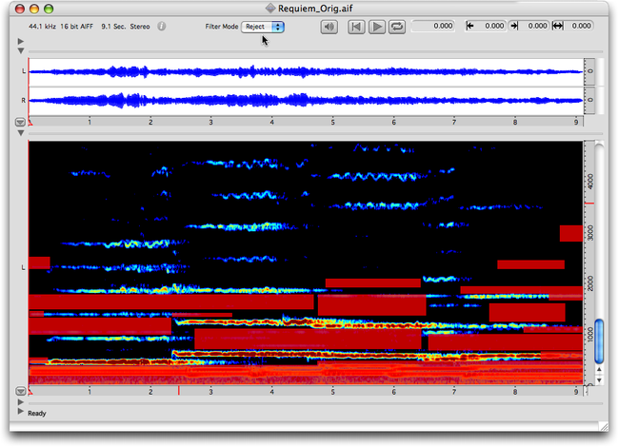Click the round options button below waveform

pos(21,123)
